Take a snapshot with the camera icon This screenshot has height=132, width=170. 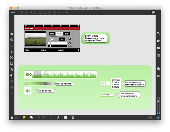click(158, 69)
